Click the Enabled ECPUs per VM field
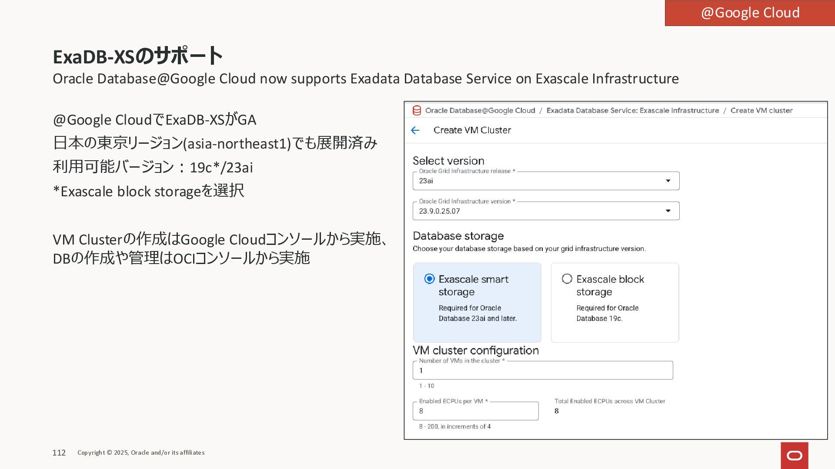This screenshot has height=469, width=835. click(x=475, y=411)
